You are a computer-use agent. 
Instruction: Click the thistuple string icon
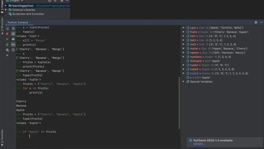pos(188,61)
